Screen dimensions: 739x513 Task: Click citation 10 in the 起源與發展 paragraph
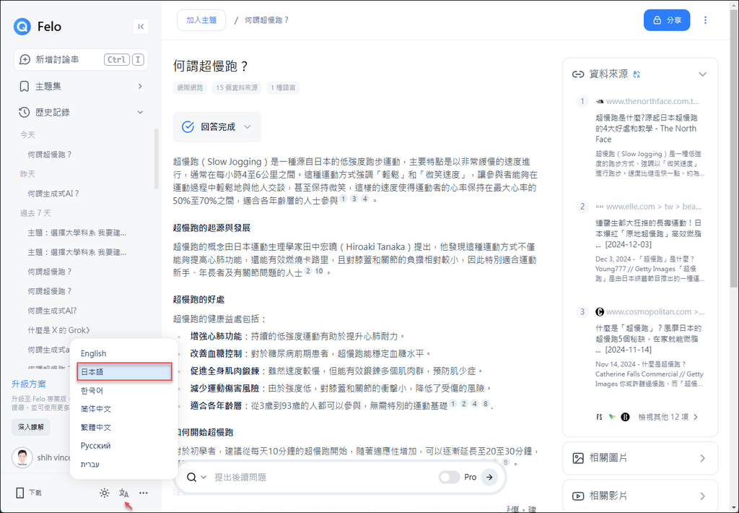click(319, 271)
